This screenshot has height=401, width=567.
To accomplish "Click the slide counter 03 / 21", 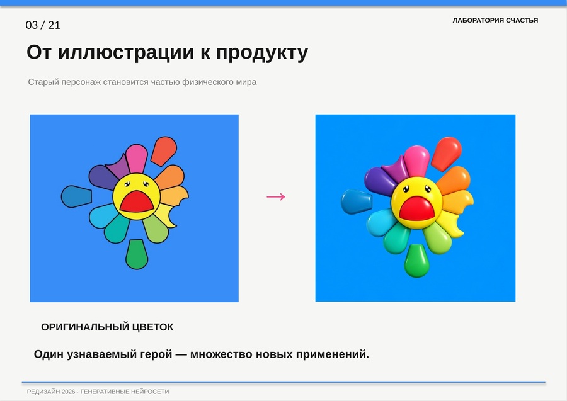I will point(43,25).
